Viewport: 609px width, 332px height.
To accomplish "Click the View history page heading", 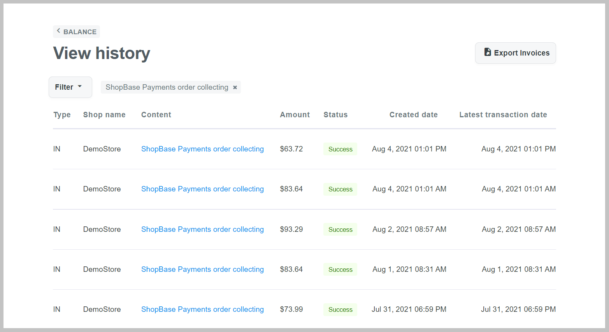I will click(102, 53).
